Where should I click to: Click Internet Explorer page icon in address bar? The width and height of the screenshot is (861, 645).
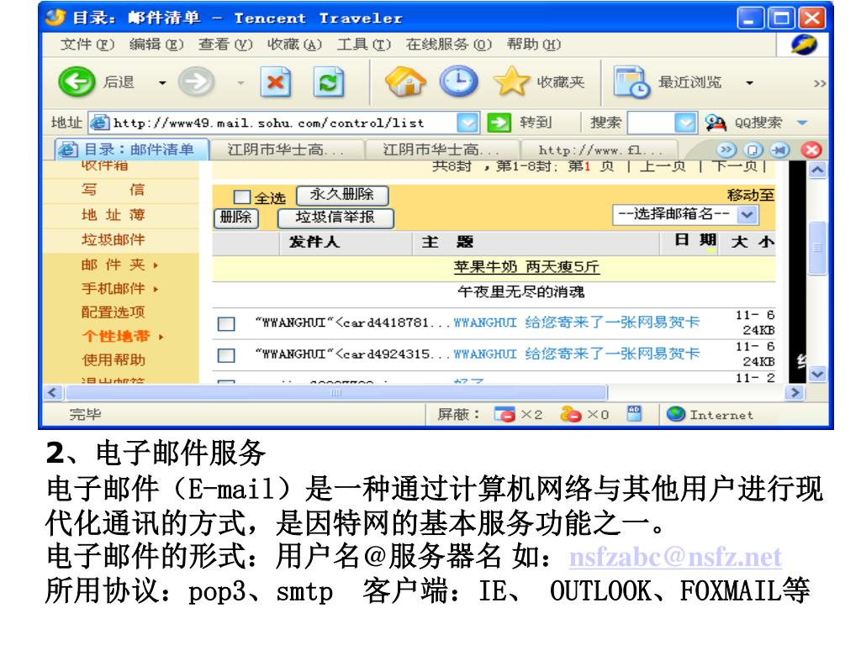99,123
